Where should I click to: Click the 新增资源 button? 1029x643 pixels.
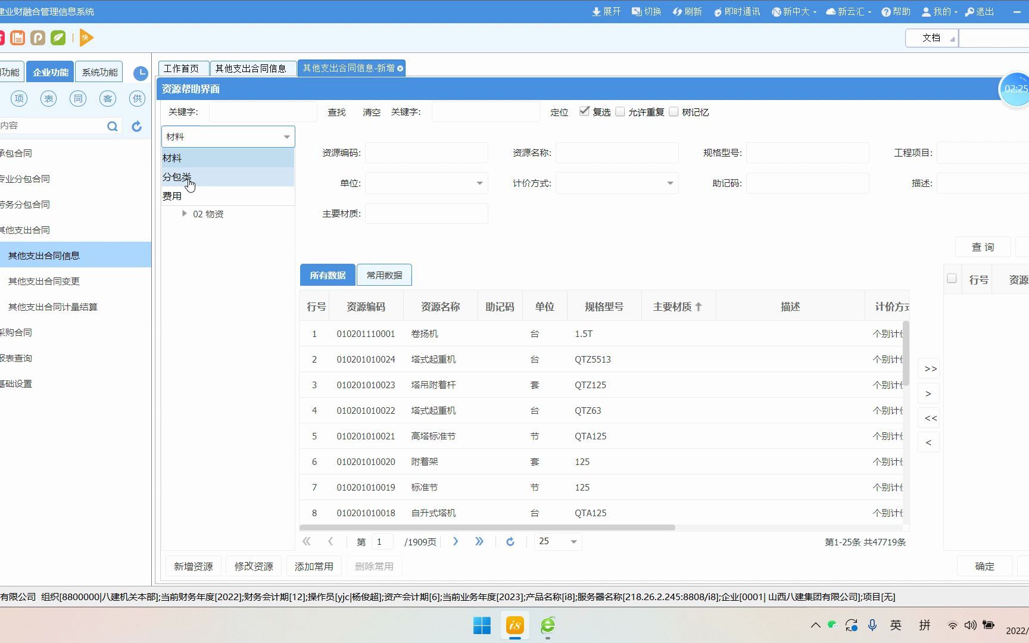coord(194,567)
